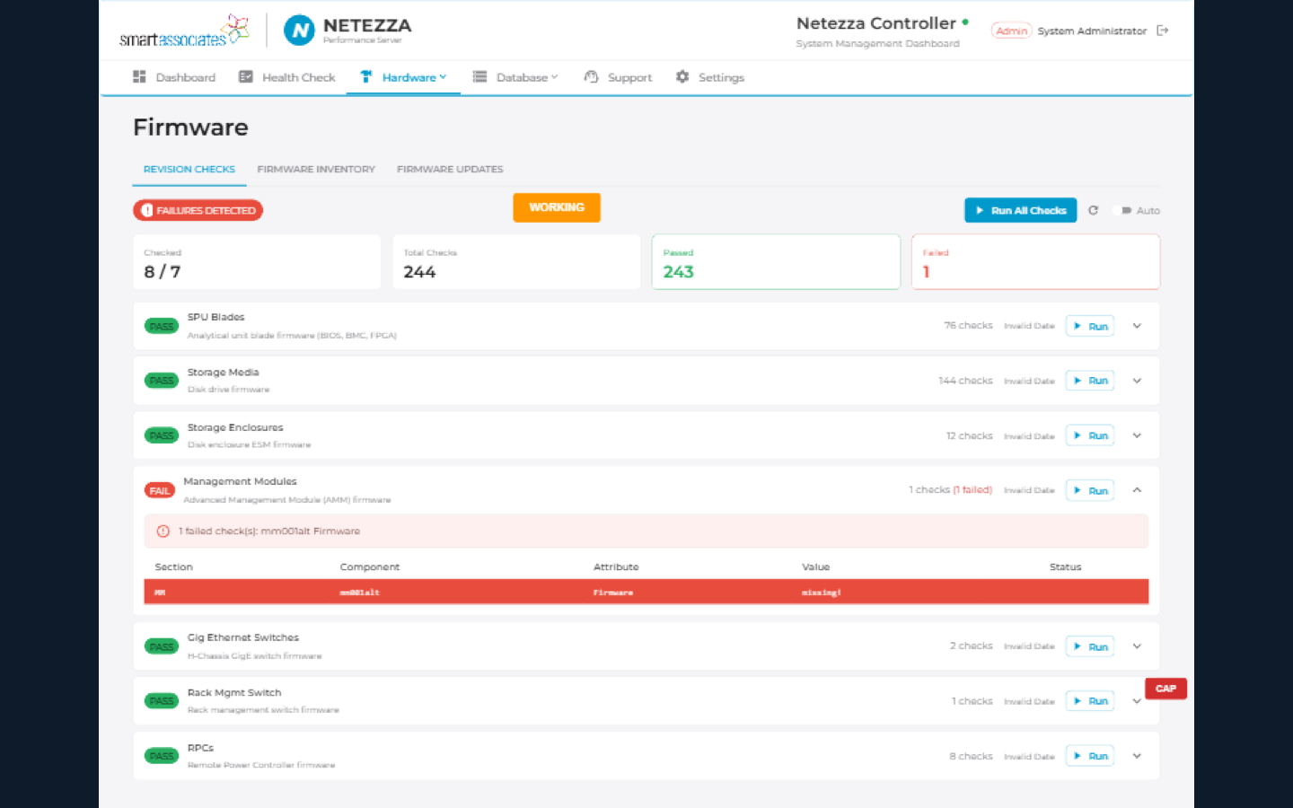The height and width of the screenshot is (808, 1293).
Task: Switch to the Firmware Updates tab
Action: point(450,169)
